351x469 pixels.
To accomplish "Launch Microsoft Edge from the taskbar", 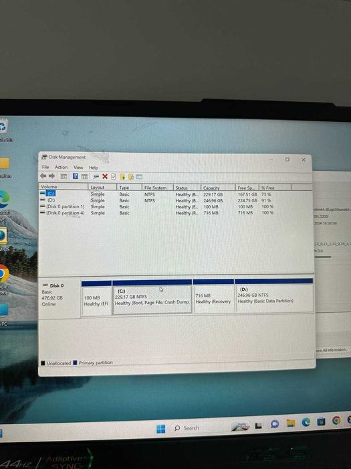I will click(x=306, y=422).
